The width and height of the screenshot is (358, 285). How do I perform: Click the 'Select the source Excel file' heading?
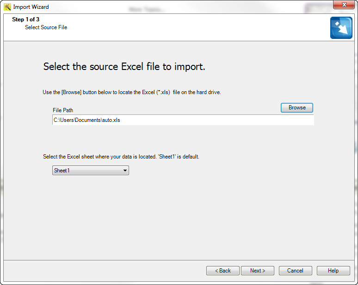(124, 67)
